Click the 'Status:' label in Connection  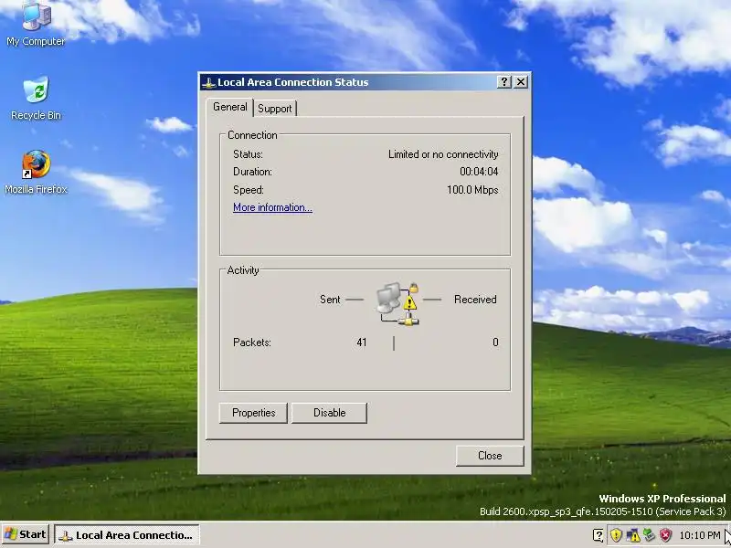coord(248,154)
